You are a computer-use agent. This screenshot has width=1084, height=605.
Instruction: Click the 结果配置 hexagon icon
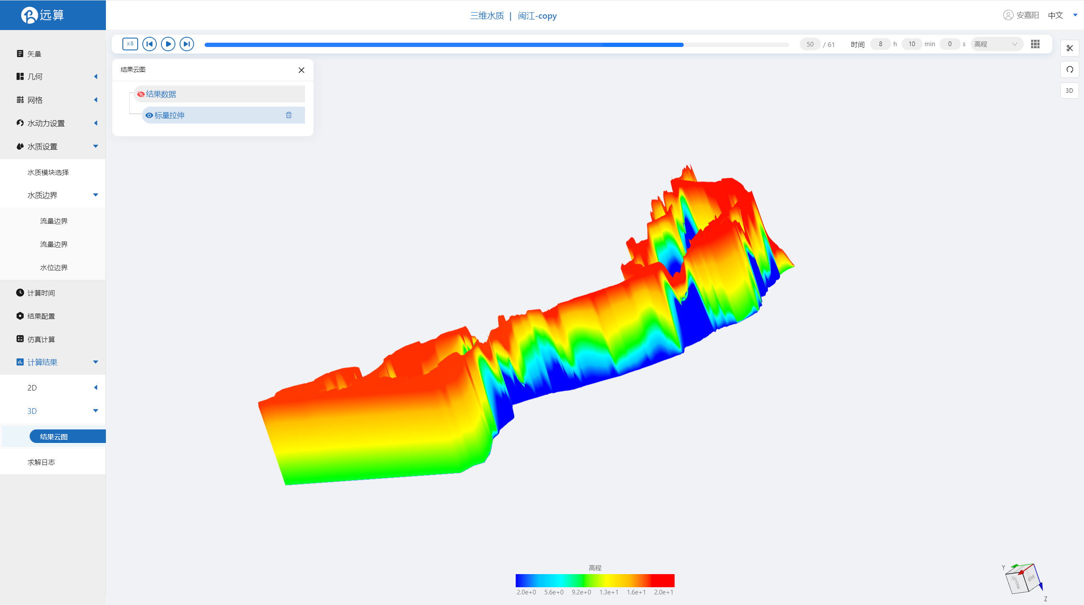point(20,316)
